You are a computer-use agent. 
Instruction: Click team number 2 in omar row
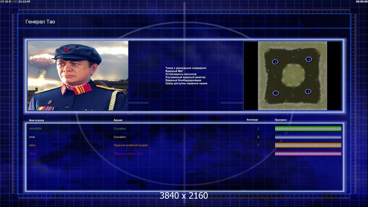(x=258, y=137)
